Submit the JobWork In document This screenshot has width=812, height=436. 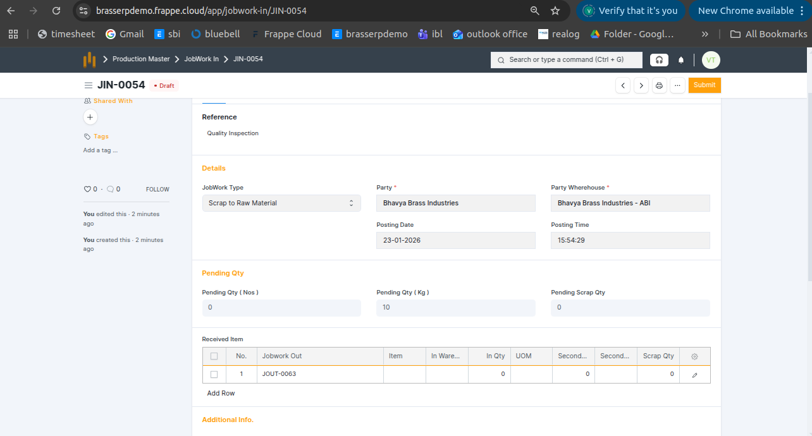tap(704, 85)
